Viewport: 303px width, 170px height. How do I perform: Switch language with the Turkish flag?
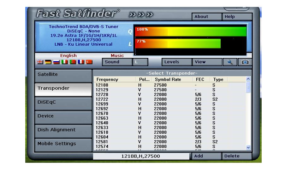(x=89, y=62)
